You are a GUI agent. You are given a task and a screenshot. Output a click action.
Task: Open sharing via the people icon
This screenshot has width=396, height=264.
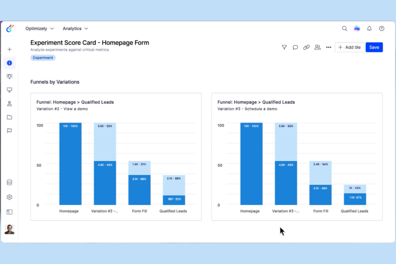pyautogui.click(x=318, y=47)
